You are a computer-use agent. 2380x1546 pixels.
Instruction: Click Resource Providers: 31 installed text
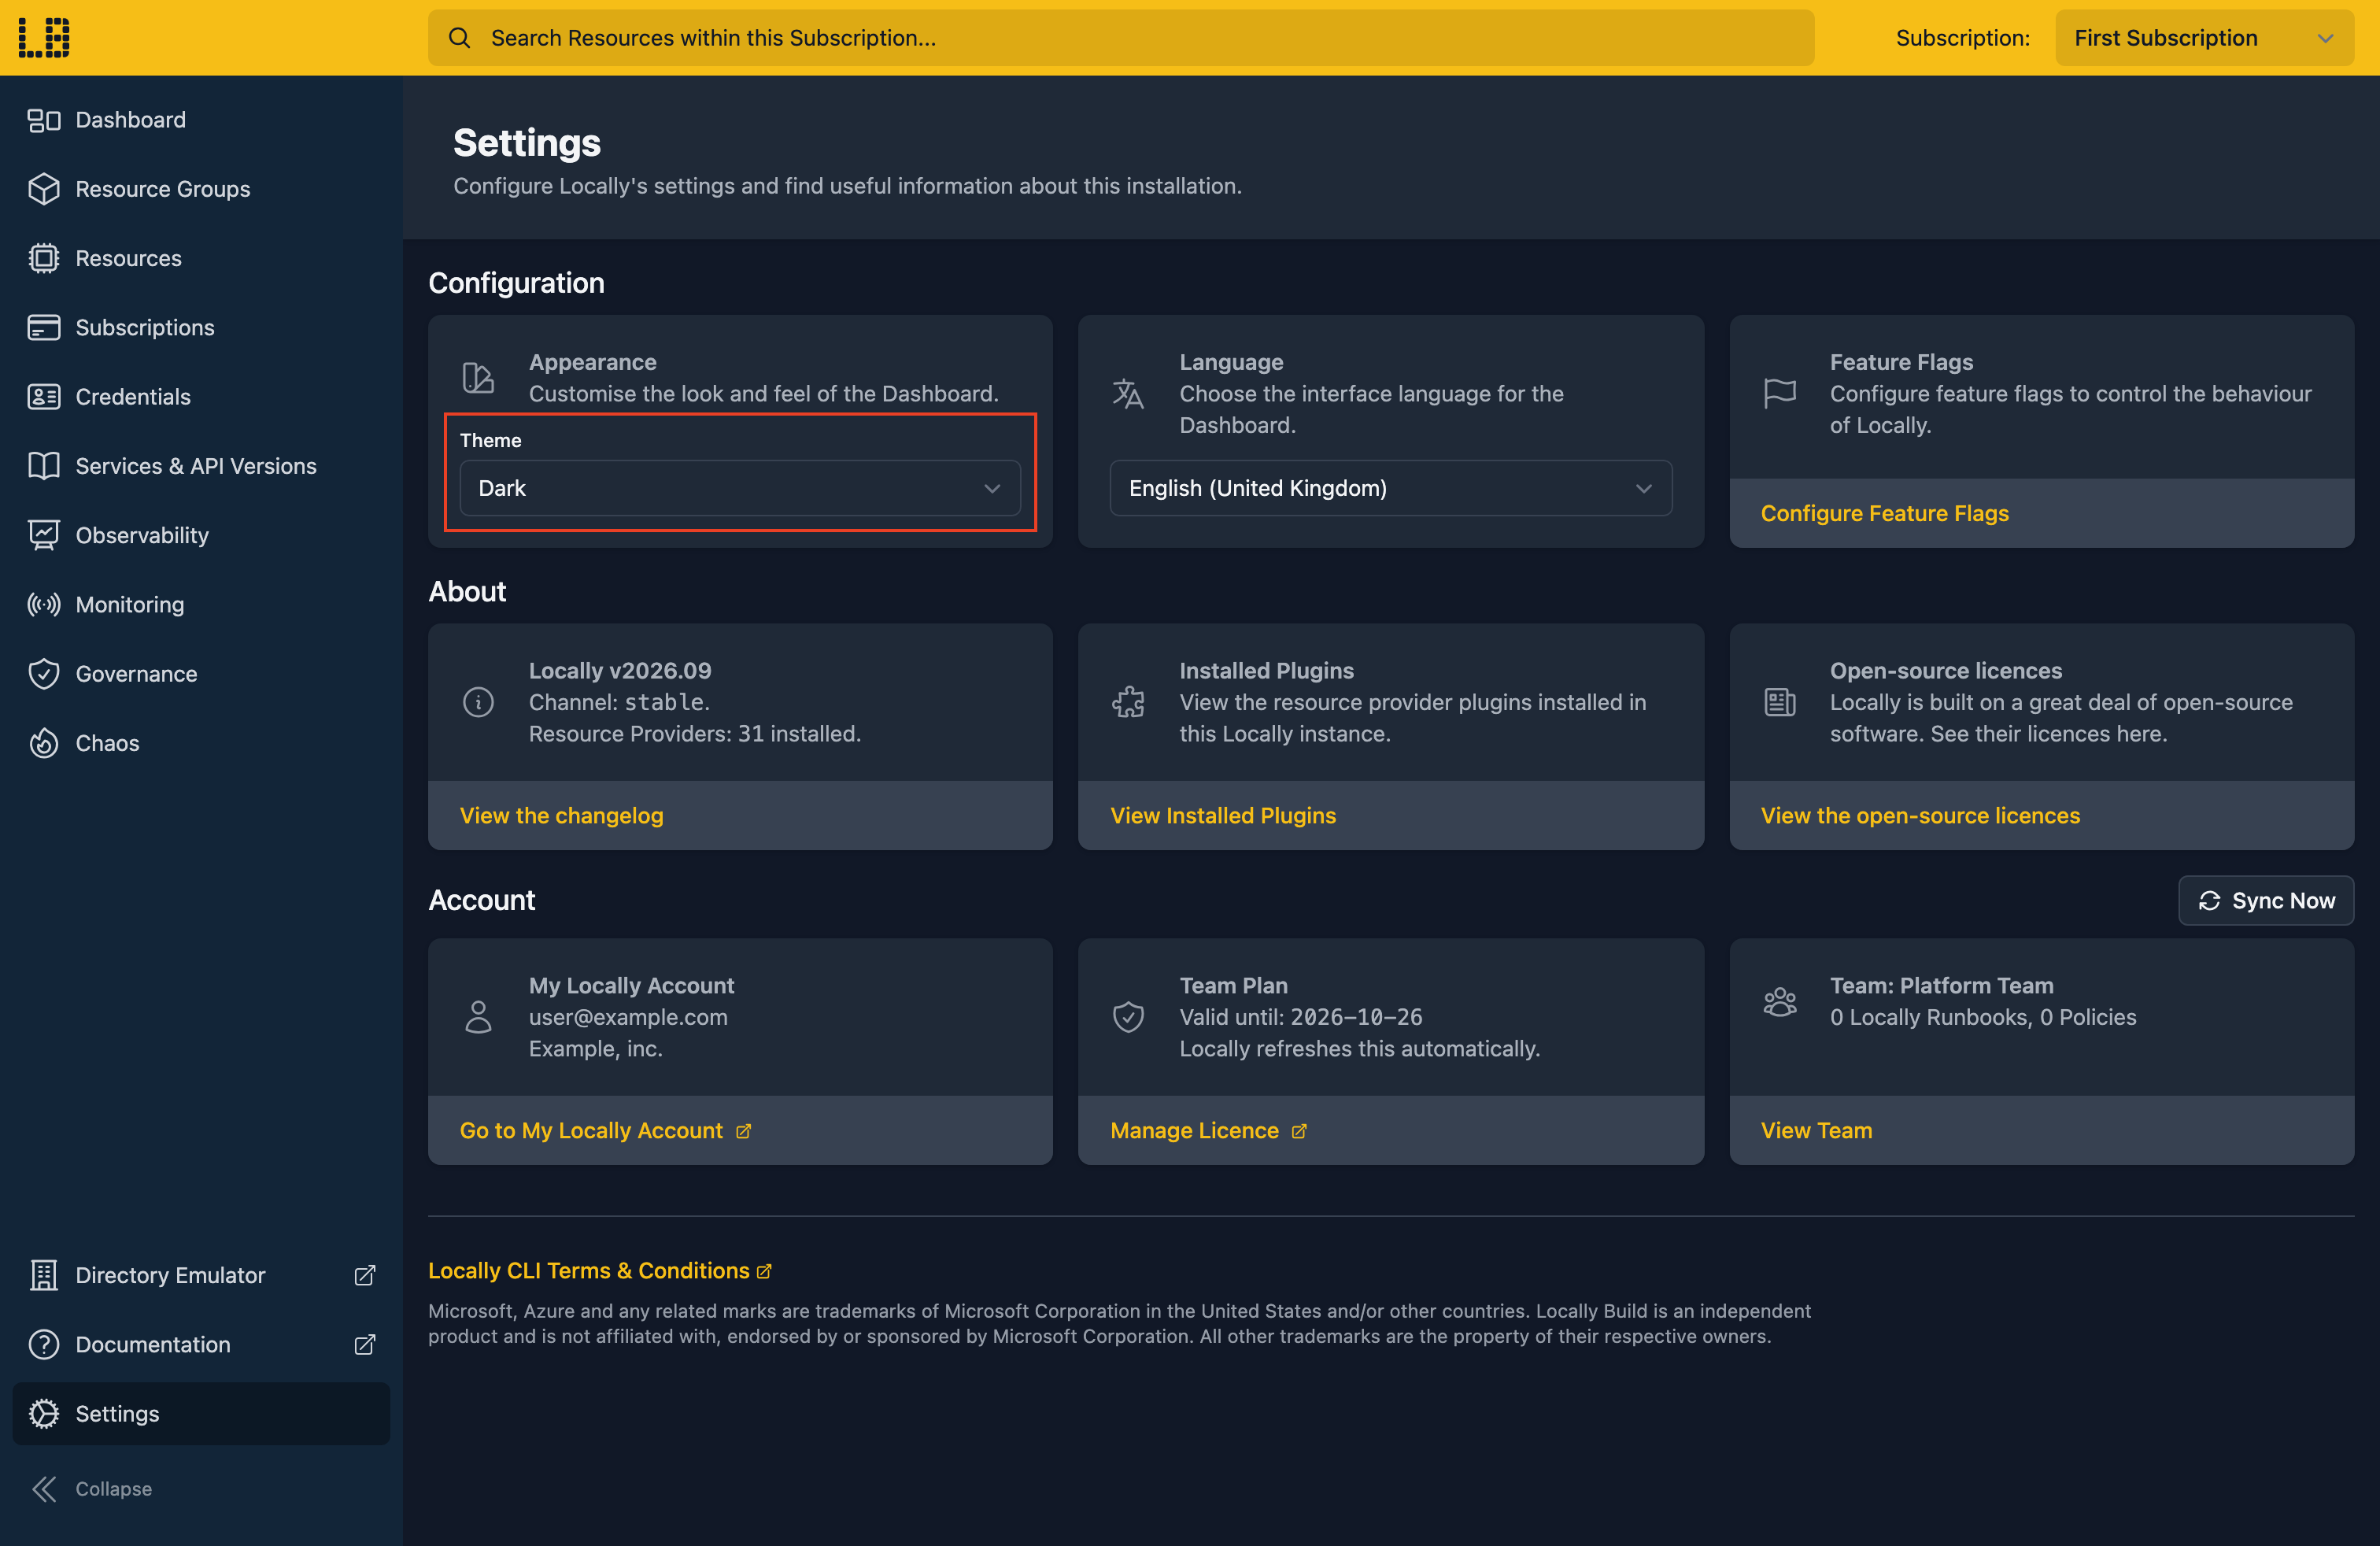(x=695, y=733)
